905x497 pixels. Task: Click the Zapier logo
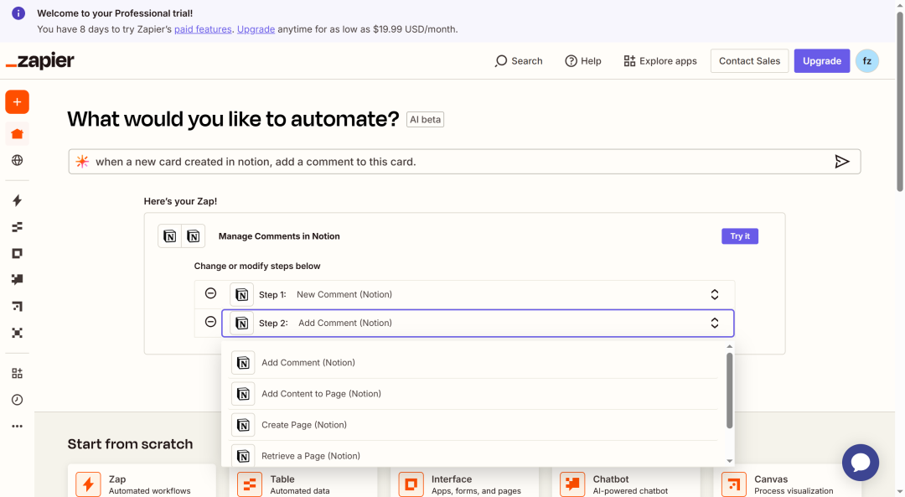tap(40, 60)
